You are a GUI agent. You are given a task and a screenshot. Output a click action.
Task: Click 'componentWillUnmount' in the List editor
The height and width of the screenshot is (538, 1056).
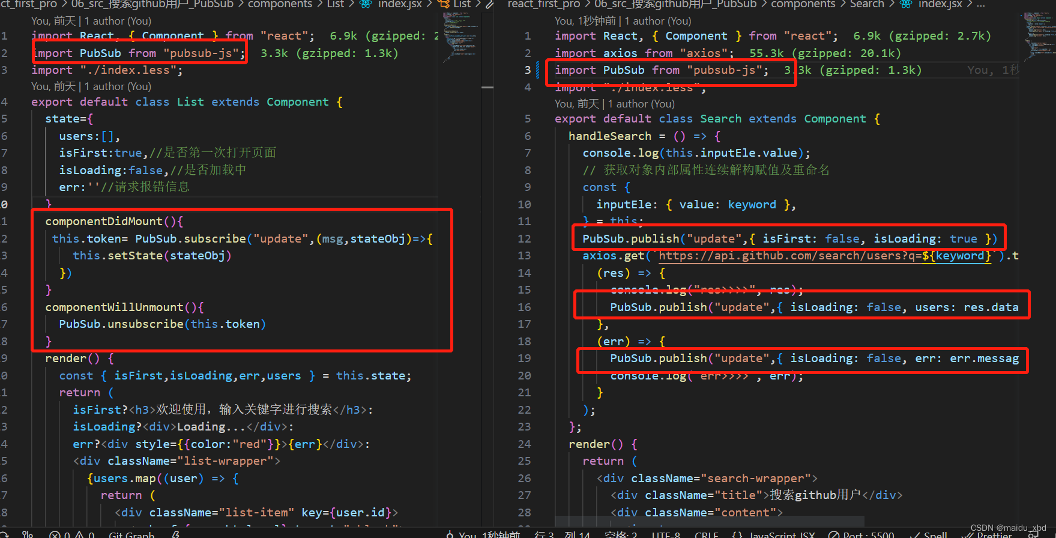[x=114, y=307]
